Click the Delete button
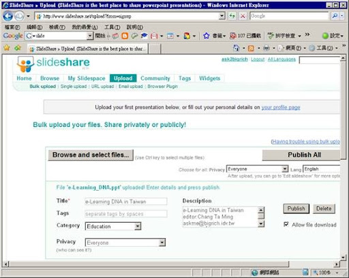The width and height of the screenshot is (349, 278). [324, 208]
